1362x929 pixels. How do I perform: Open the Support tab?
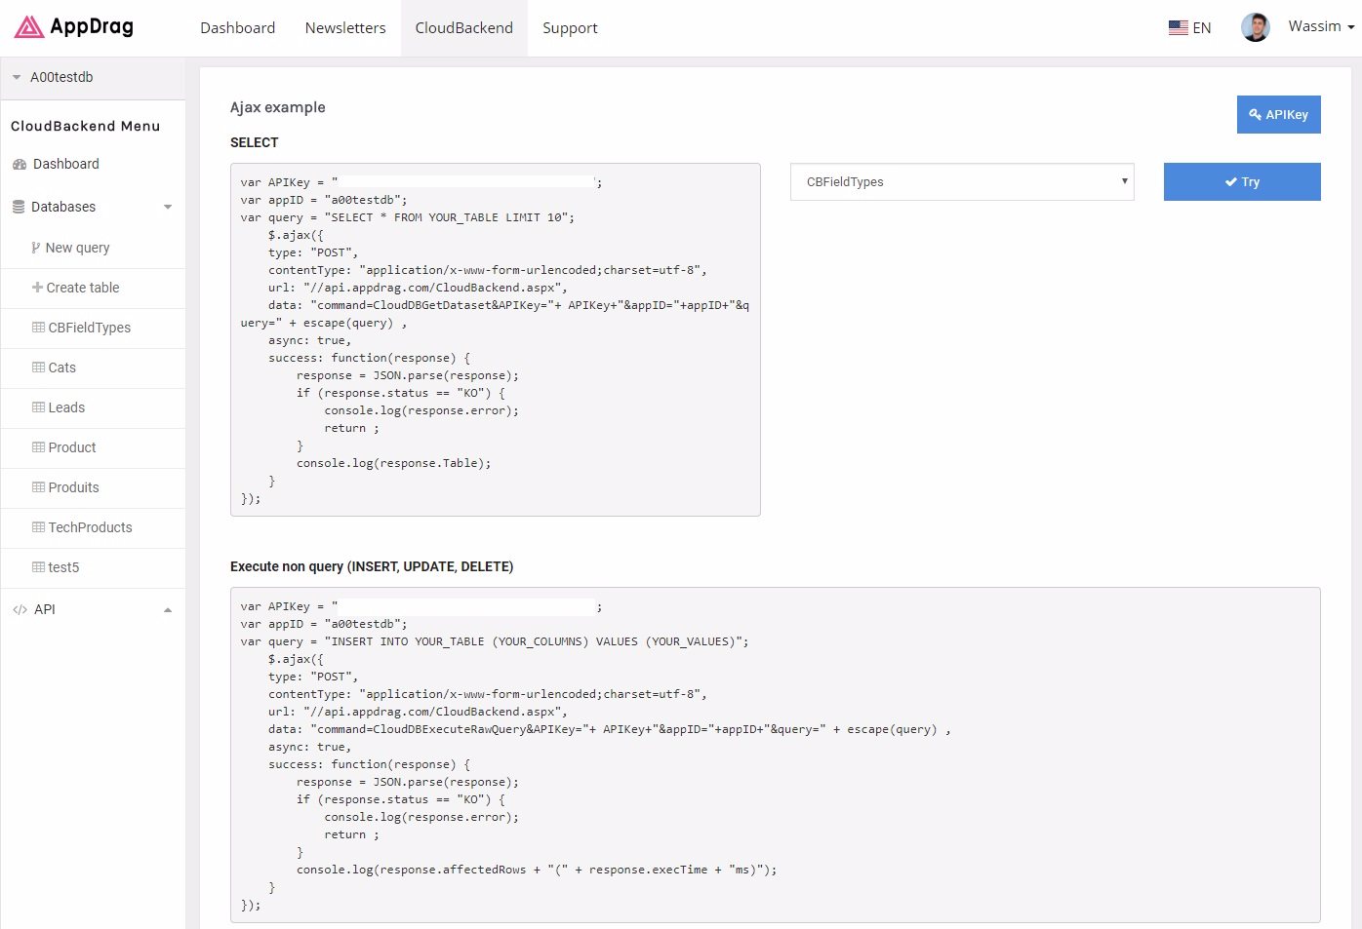click(x=570, y=28)
